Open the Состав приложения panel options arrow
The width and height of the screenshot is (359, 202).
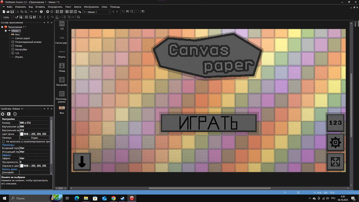44,22
